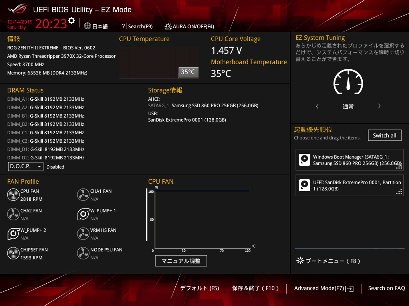Select the NODE PSU FAN icon
Screen dimensions: 409x306
(83, 253)
